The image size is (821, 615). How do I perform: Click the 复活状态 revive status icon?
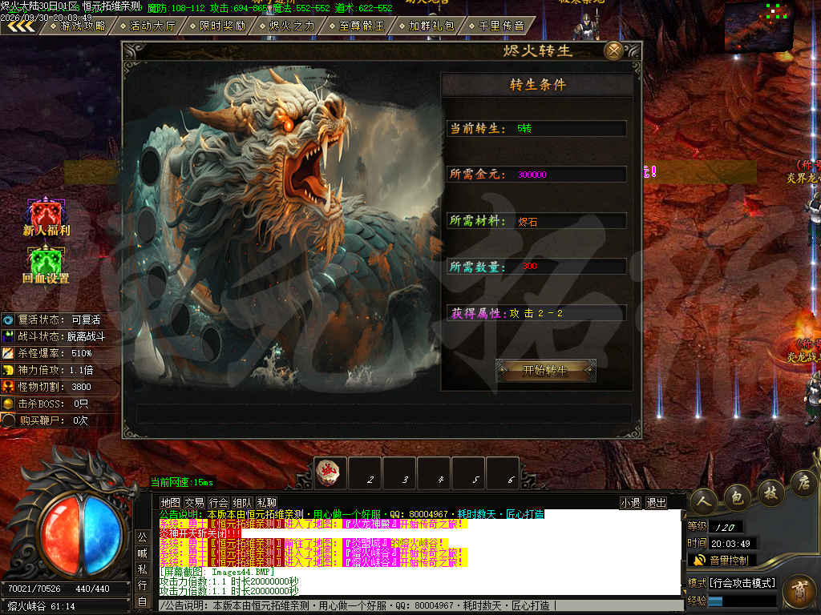pyautogui.click(x=8, y=320)
